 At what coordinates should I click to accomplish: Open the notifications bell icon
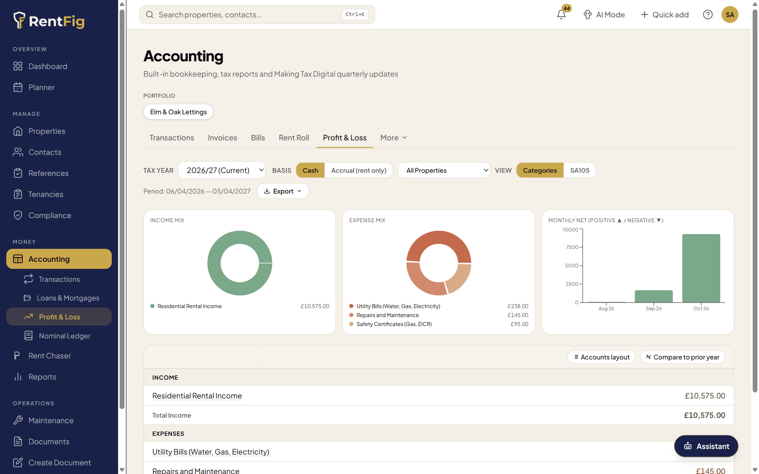point(561,15)
